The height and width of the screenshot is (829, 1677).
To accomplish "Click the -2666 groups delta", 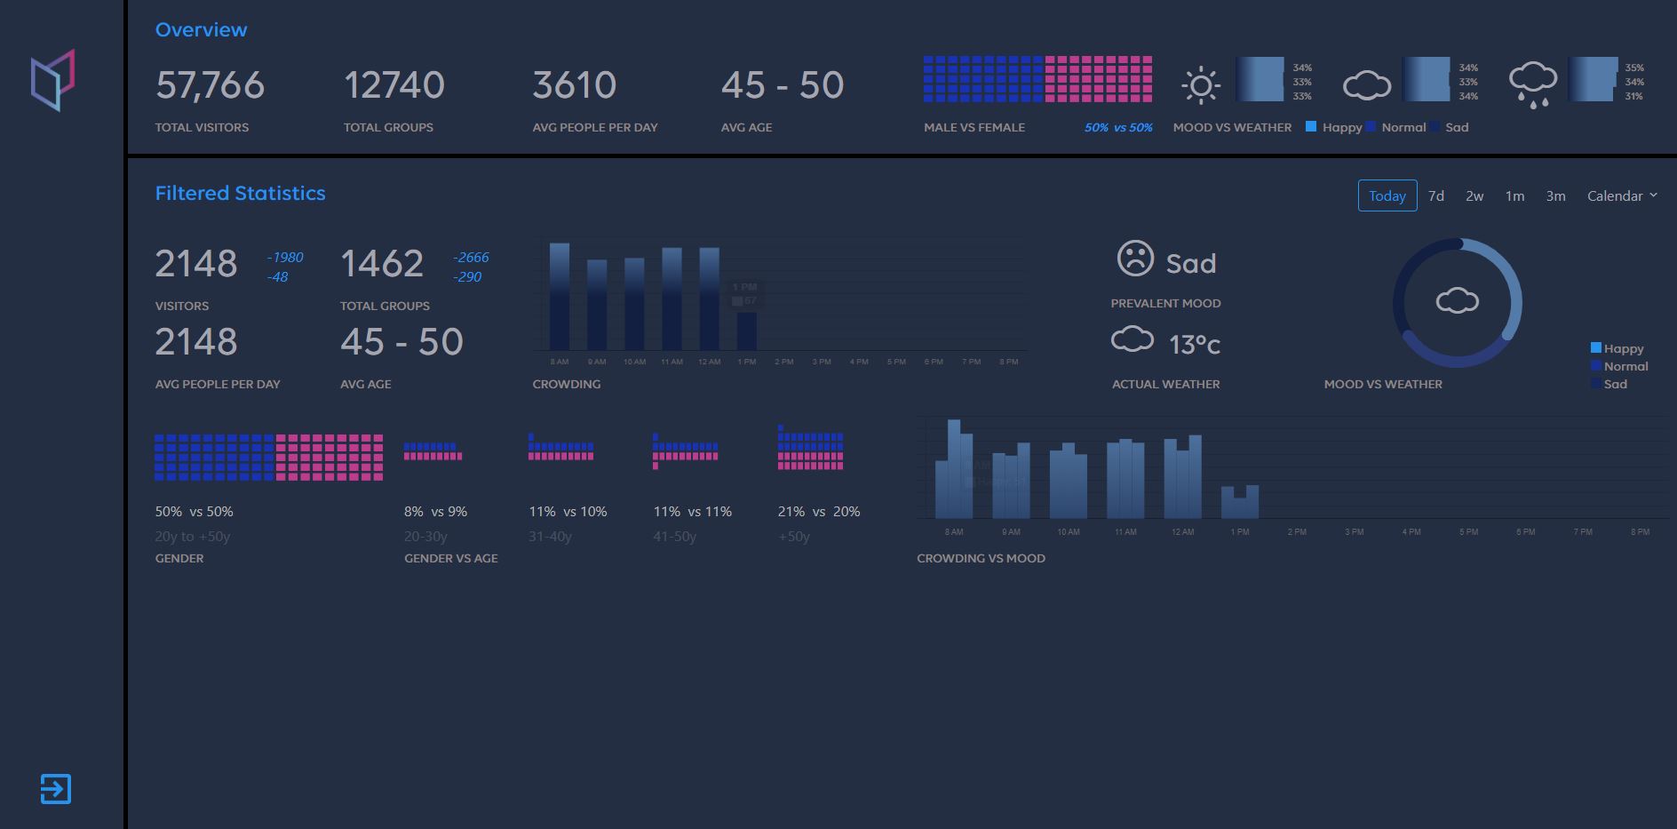I will click(471, 258).
